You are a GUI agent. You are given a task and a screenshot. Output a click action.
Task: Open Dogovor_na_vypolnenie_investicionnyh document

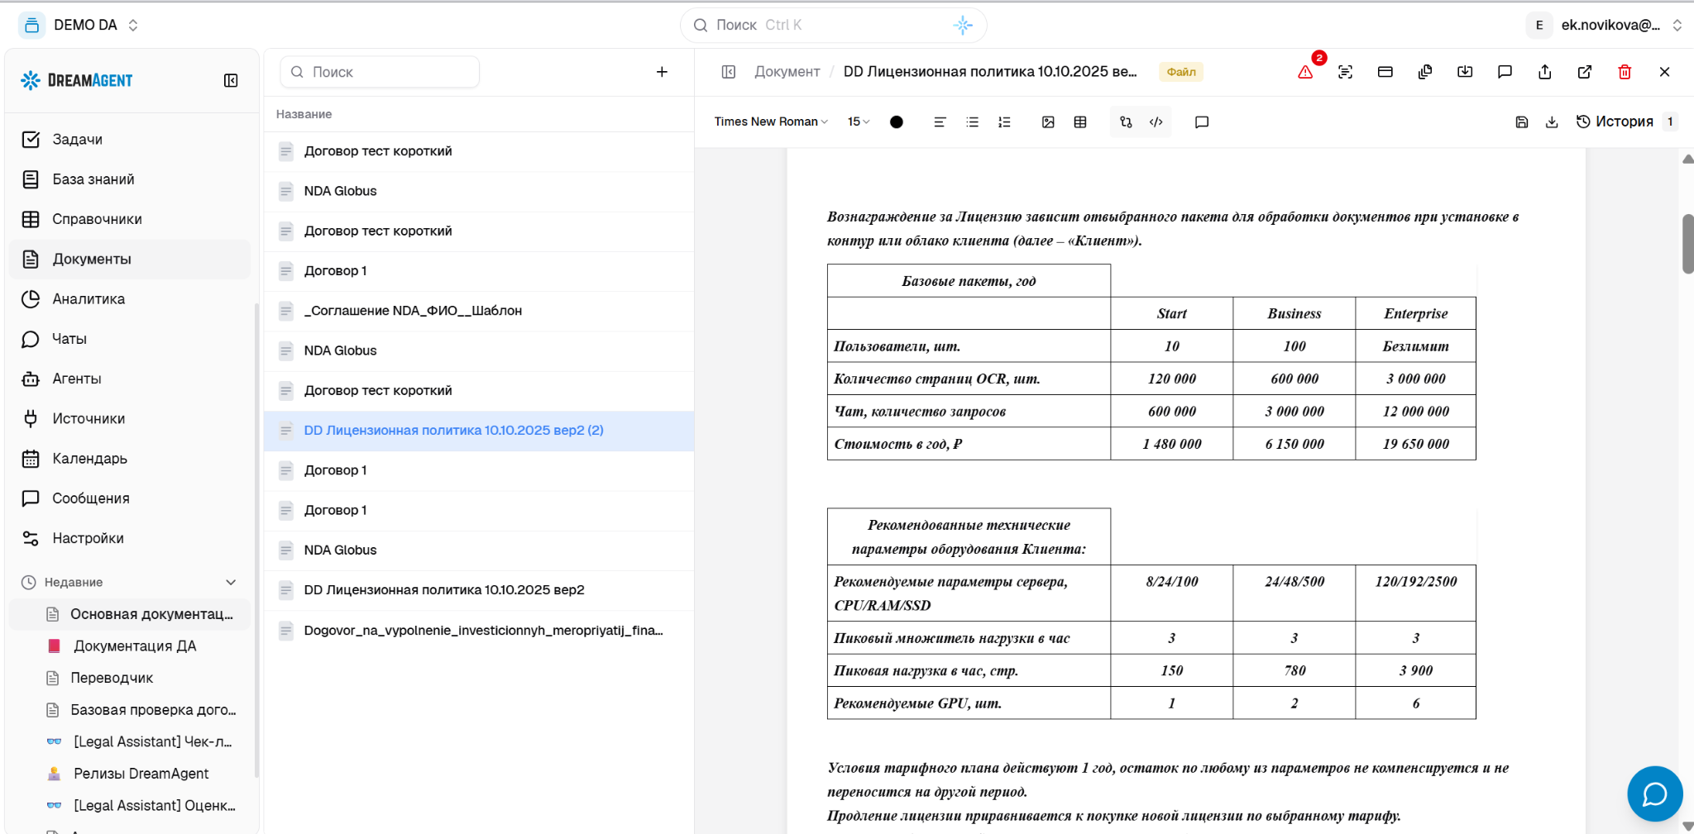click(479, 631)
